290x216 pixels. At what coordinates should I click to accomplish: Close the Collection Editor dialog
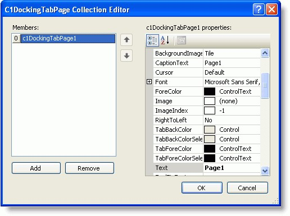(271, 10)
